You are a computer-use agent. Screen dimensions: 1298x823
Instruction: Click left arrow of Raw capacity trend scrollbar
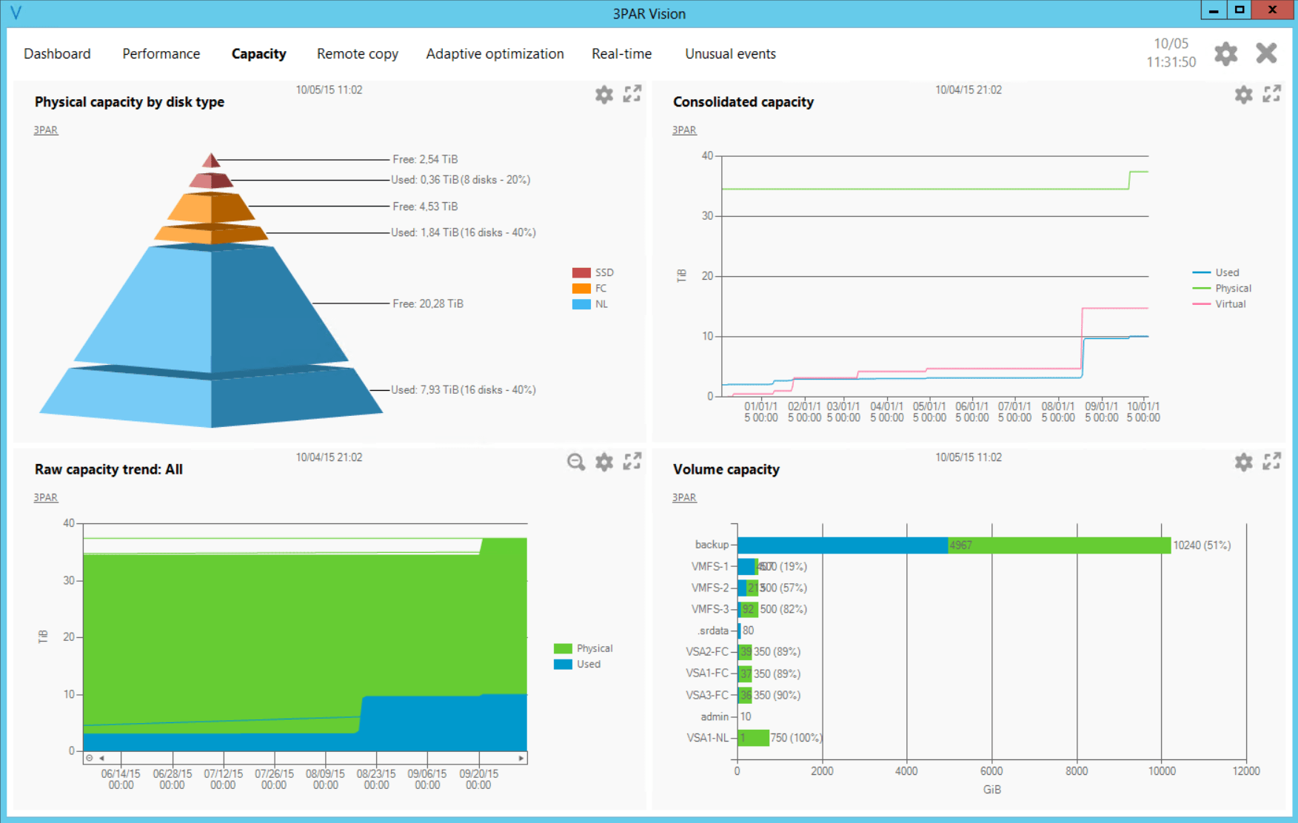(x=101, y=758)
